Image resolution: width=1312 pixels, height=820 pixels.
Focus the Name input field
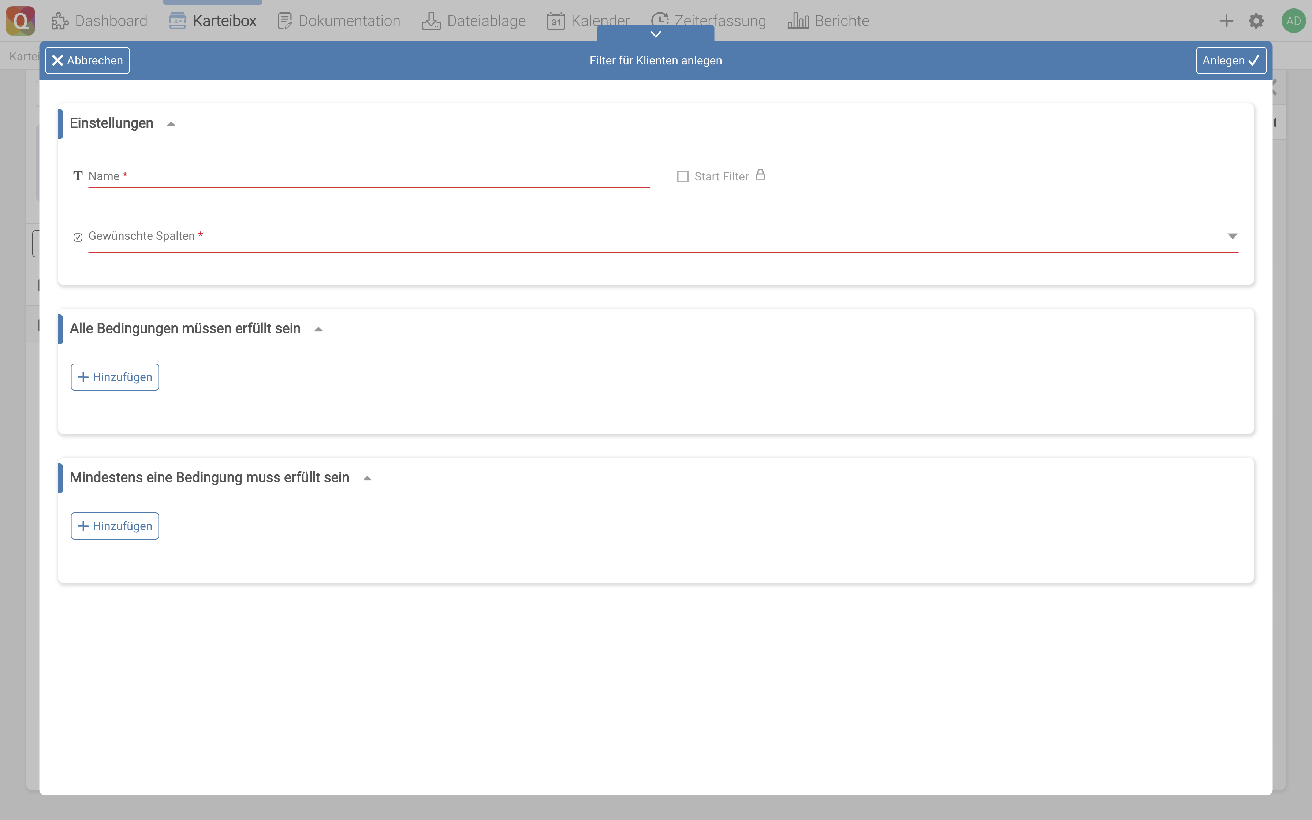(x=369, y=177)
